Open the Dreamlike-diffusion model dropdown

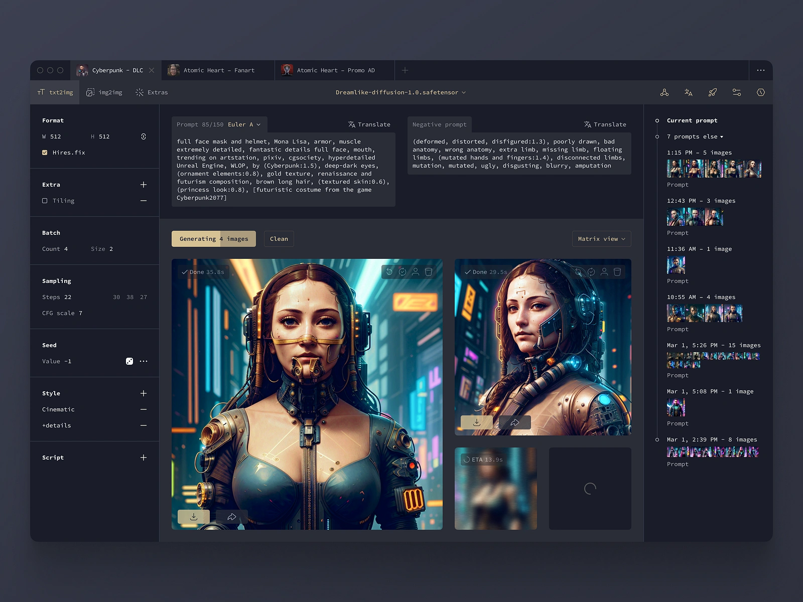400,92
